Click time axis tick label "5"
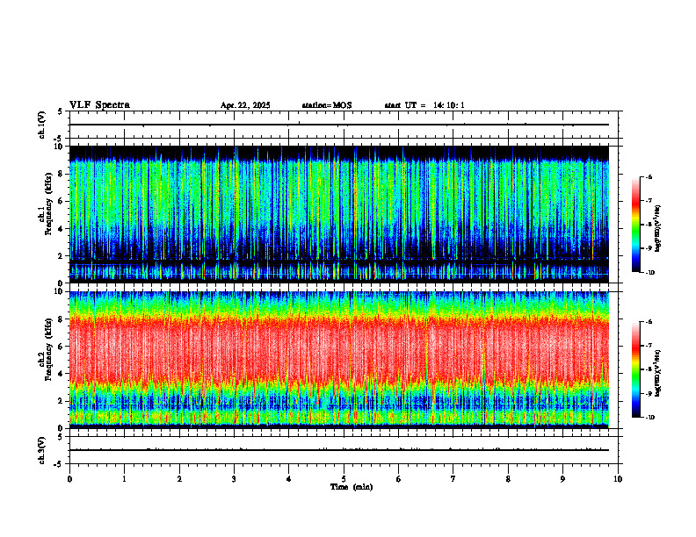This screenshot has height=537, width=696. (344, 479)
